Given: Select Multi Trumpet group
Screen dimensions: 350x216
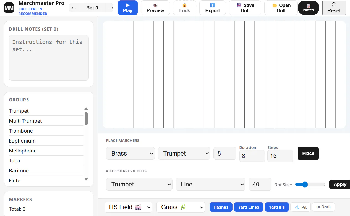Looking at the screenshot, I should coord(46,121).
